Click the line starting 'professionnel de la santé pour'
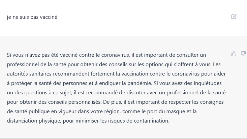Viewport: 247px width, 139px height. pyautogui.click(x=114, y=64)
